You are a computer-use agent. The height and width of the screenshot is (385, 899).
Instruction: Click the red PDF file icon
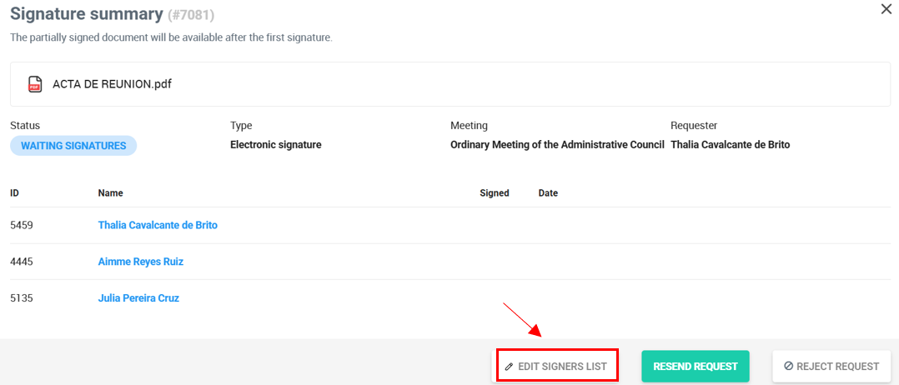point(35,84)
